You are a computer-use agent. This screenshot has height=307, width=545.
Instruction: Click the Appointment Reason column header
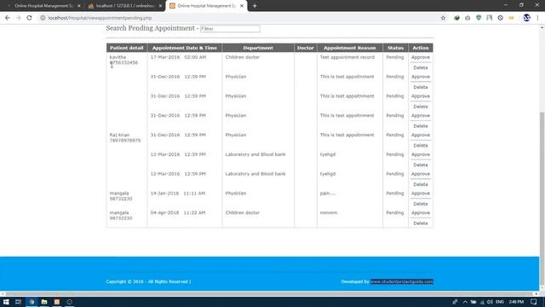pyautogui.click(x=350, y=48)
